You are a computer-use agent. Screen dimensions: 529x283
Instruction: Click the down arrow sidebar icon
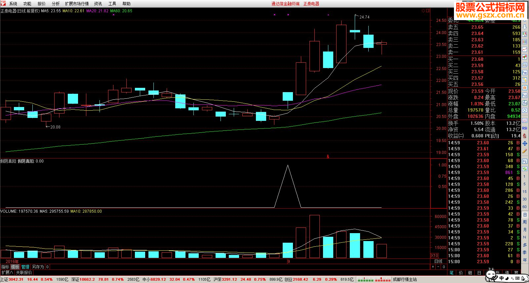[525, 27]
